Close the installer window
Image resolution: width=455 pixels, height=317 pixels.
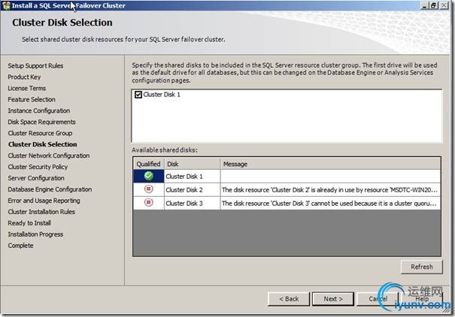click(x=444, y=5)
